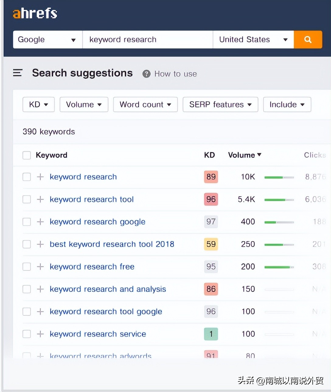
Task: Click plus icon beside 'keyword research free'
Action: tap(40, 267)
